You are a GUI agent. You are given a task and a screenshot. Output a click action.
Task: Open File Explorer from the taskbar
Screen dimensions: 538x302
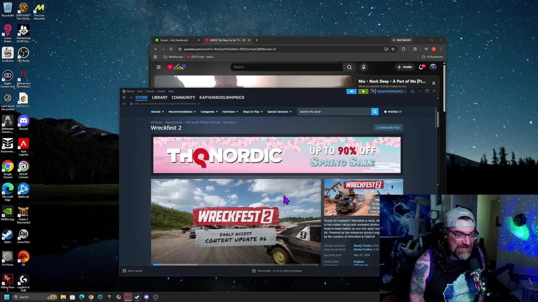[63, 297]
